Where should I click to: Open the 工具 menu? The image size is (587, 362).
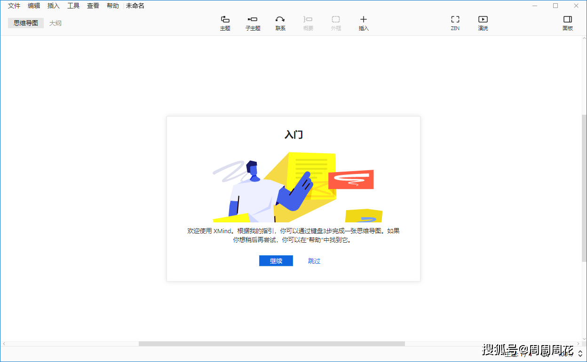73,6
